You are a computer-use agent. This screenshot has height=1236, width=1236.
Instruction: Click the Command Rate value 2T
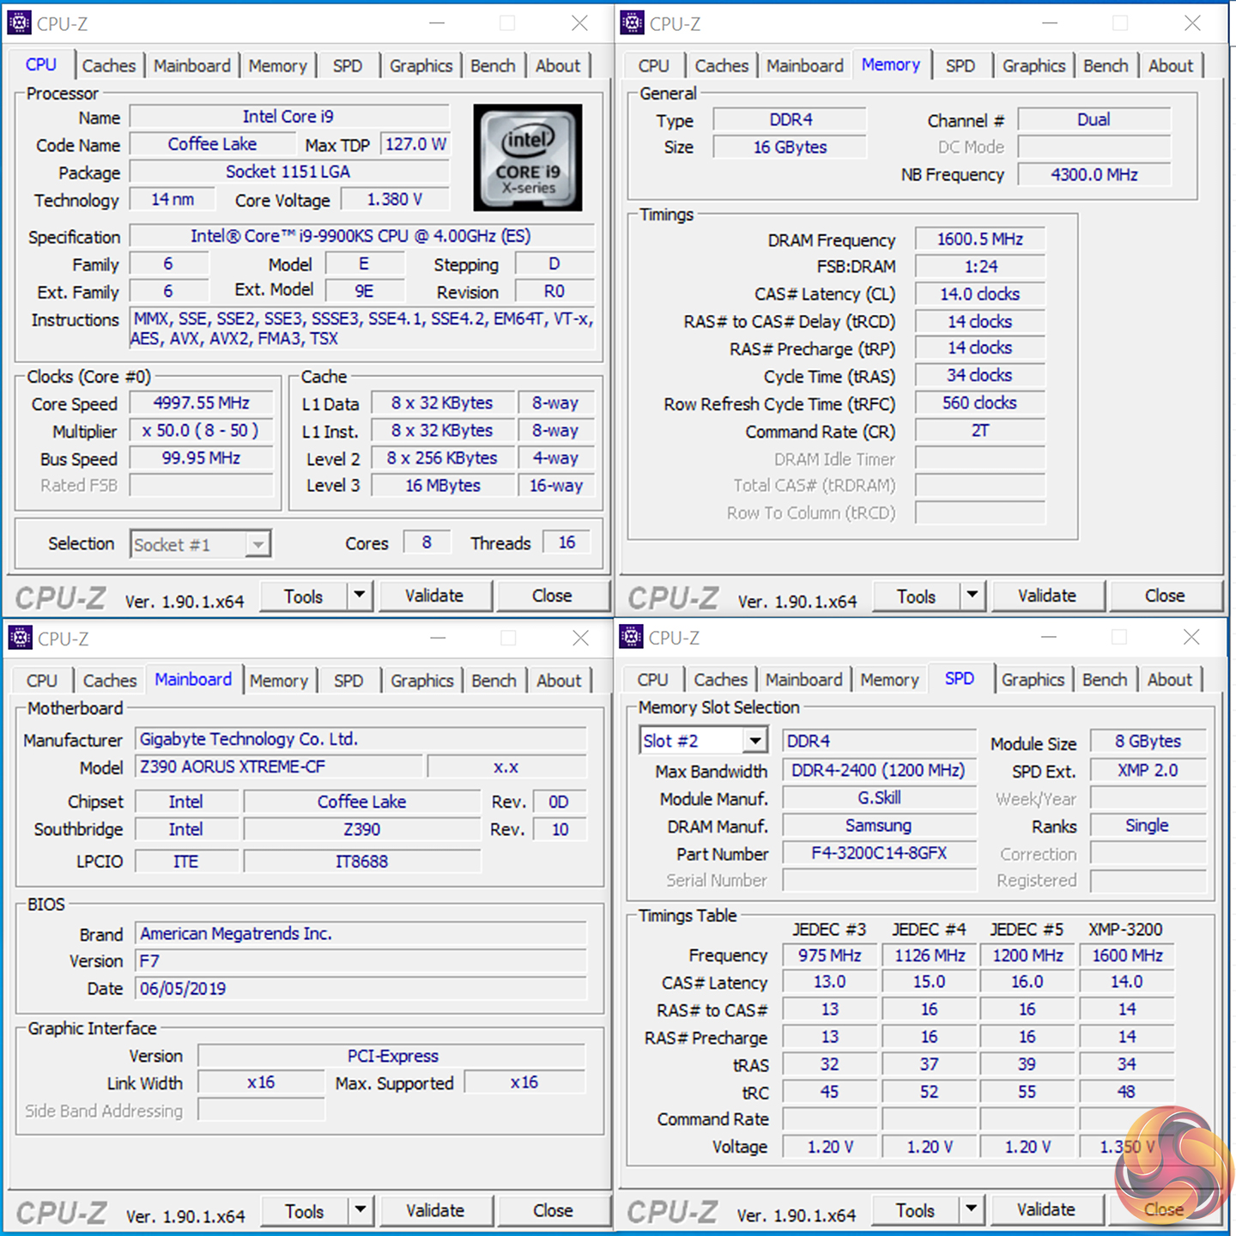click(x=980, y=431)
